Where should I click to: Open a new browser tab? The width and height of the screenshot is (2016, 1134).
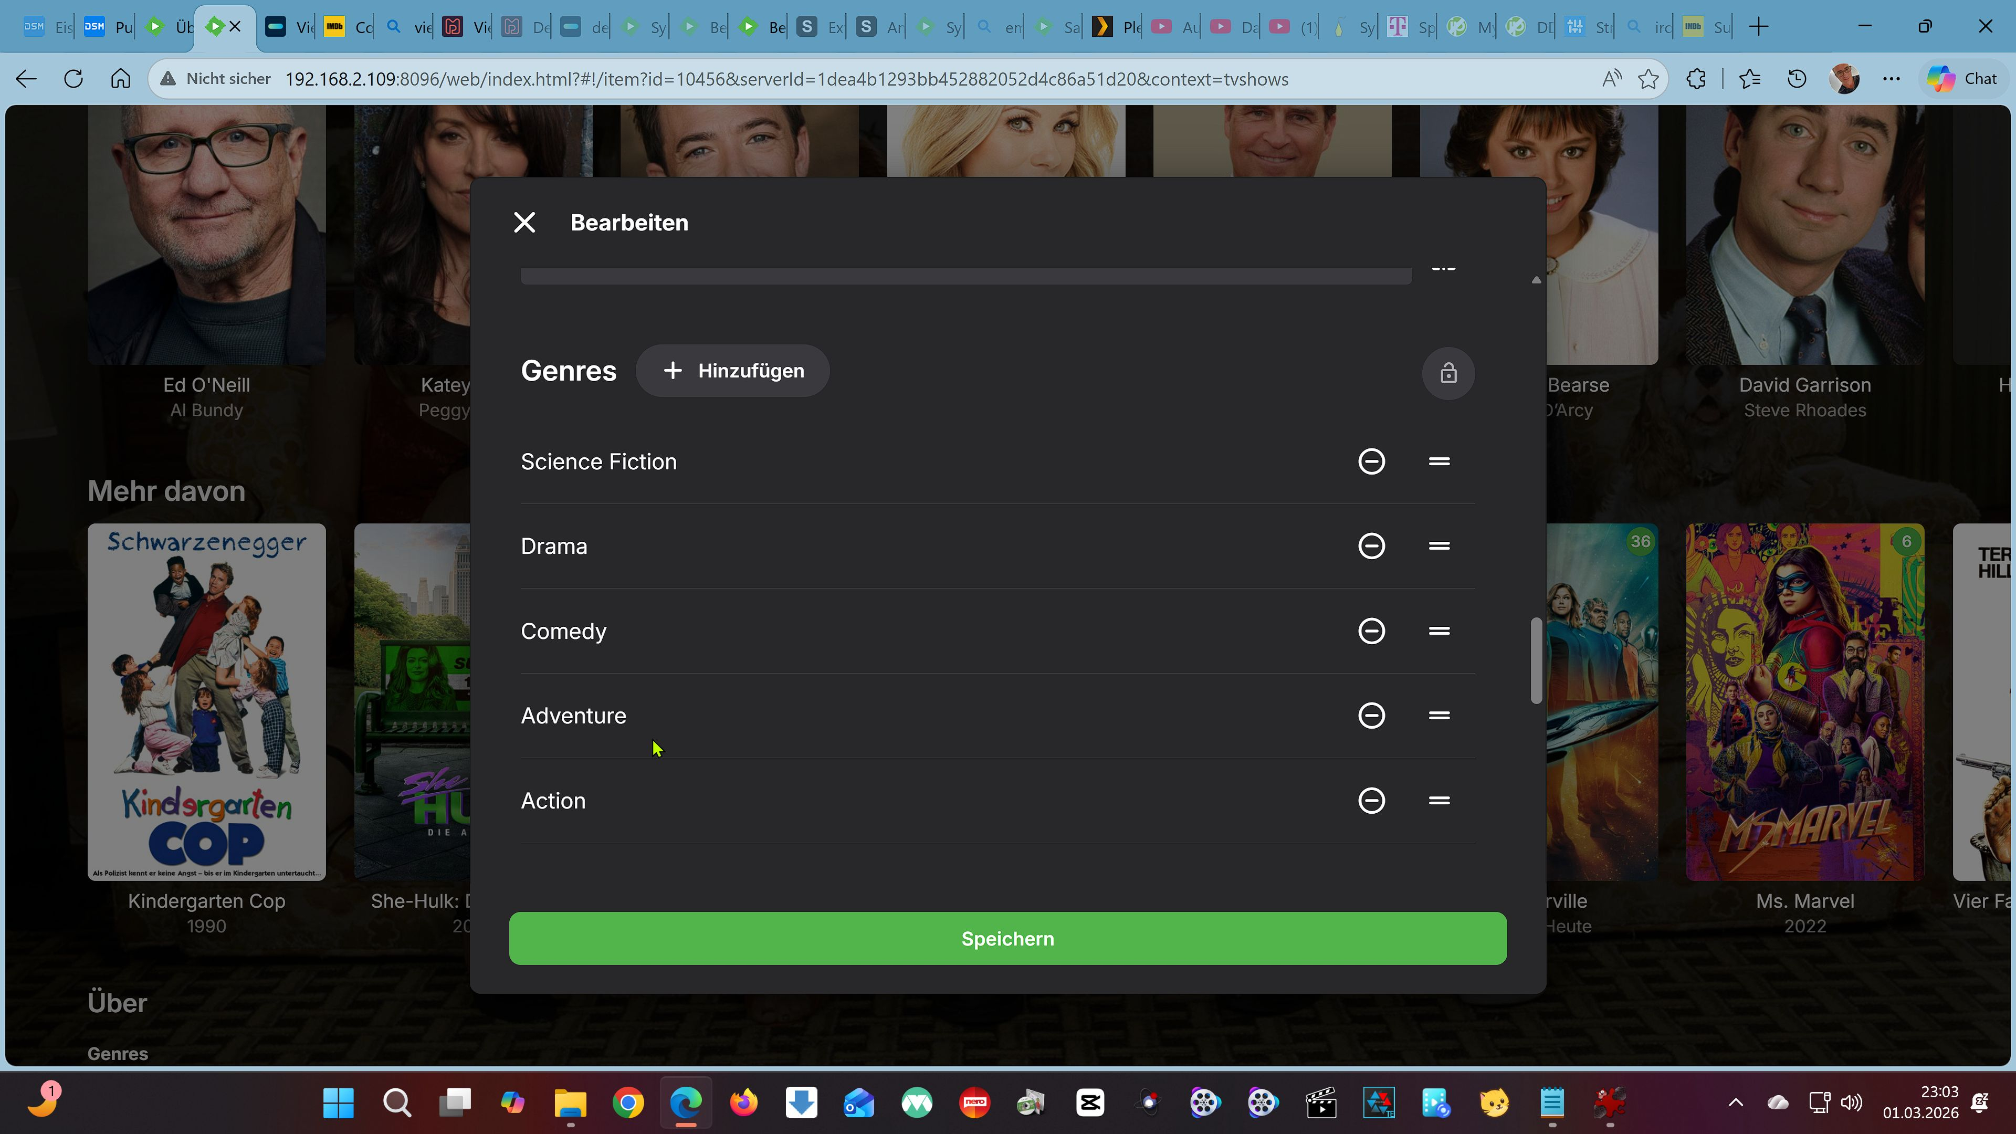pos(1759,27)
